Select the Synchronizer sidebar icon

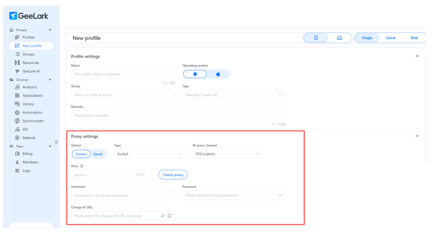tap(29, 121)
